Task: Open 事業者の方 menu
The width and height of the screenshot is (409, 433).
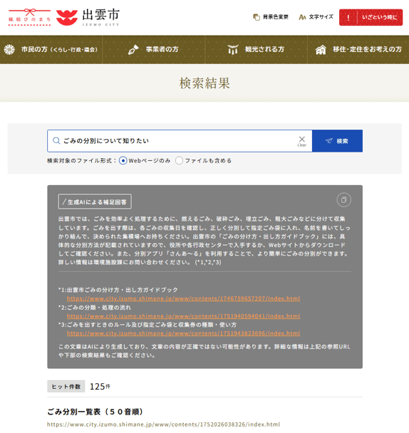Action: (x=154, y=50)
